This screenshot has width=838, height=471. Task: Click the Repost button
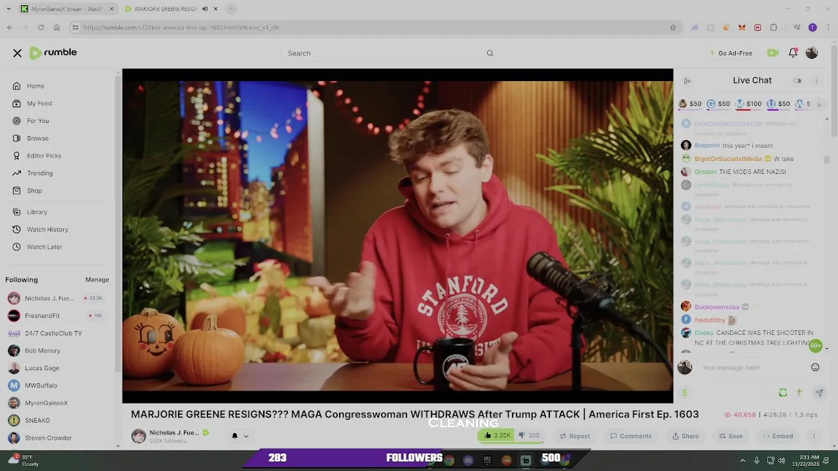click(x=574, y=436)
